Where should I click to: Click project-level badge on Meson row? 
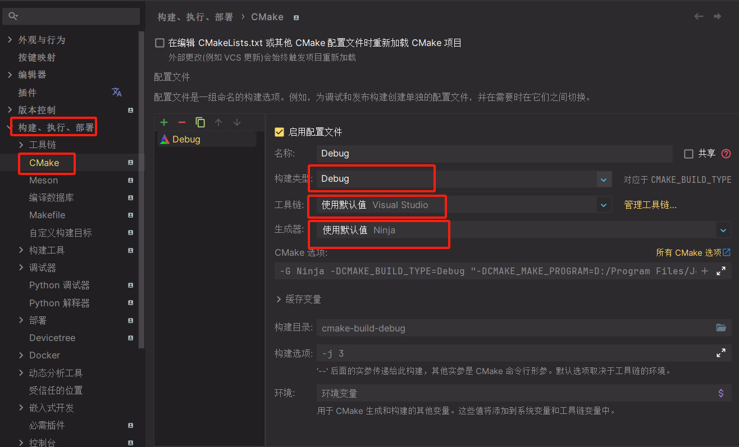[130, 181]
